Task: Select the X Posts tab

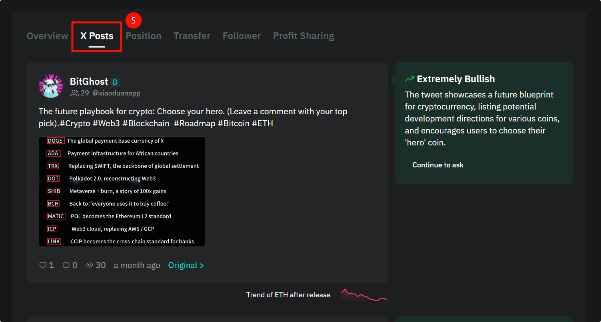Action: pos(97,36)
